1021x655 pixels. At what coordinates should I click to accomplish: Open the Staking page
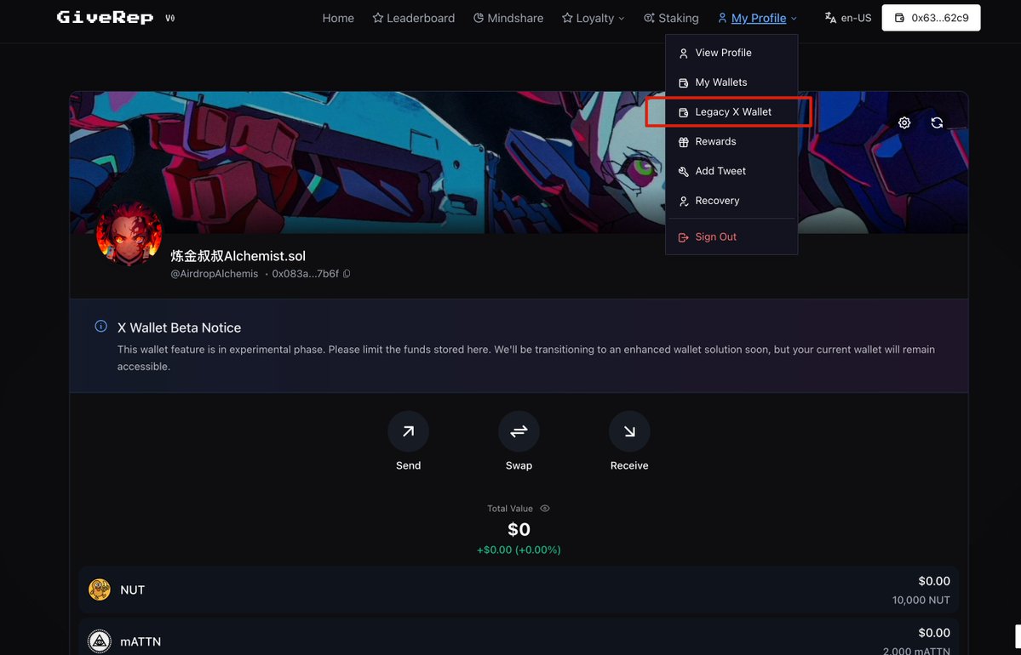pos(671,18)
